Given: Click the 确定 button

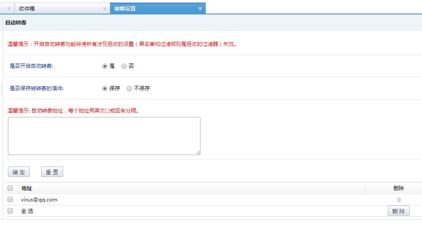Looking at the screenshot, I should (19, 172).
